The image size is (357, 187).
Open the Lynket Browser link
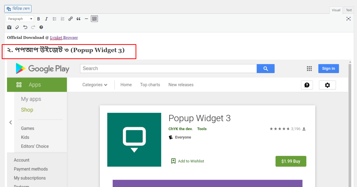(64, 38)
